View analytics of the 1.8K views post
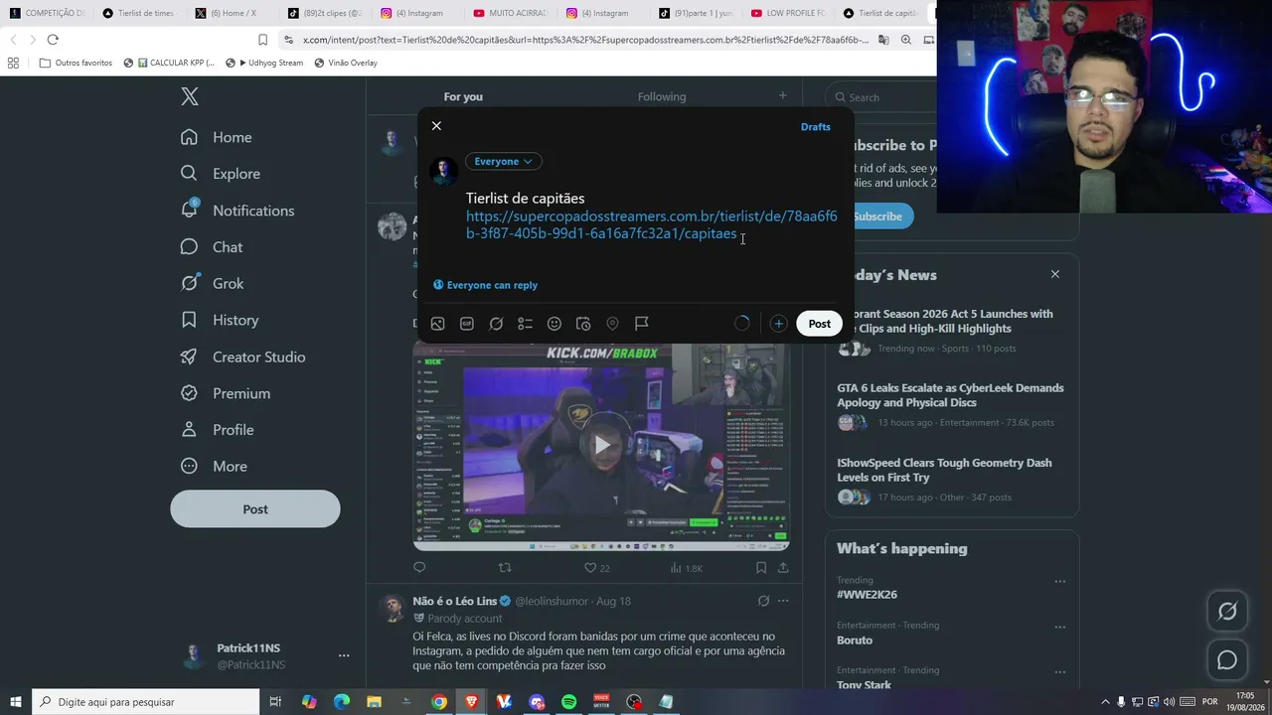 pos(686,568)
